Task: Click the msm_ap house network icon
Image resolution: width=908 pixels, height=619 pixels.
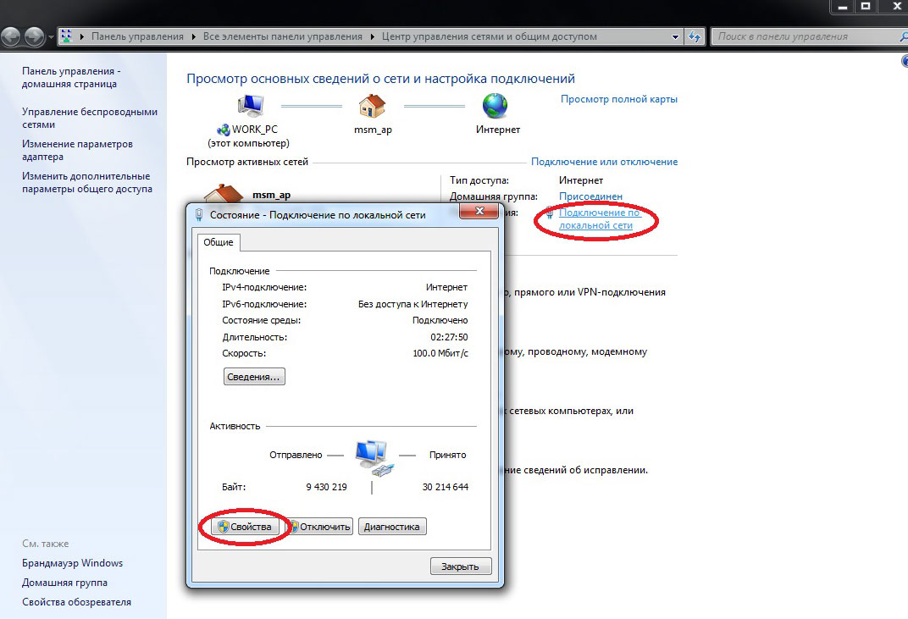Action: tap(373, 106)
